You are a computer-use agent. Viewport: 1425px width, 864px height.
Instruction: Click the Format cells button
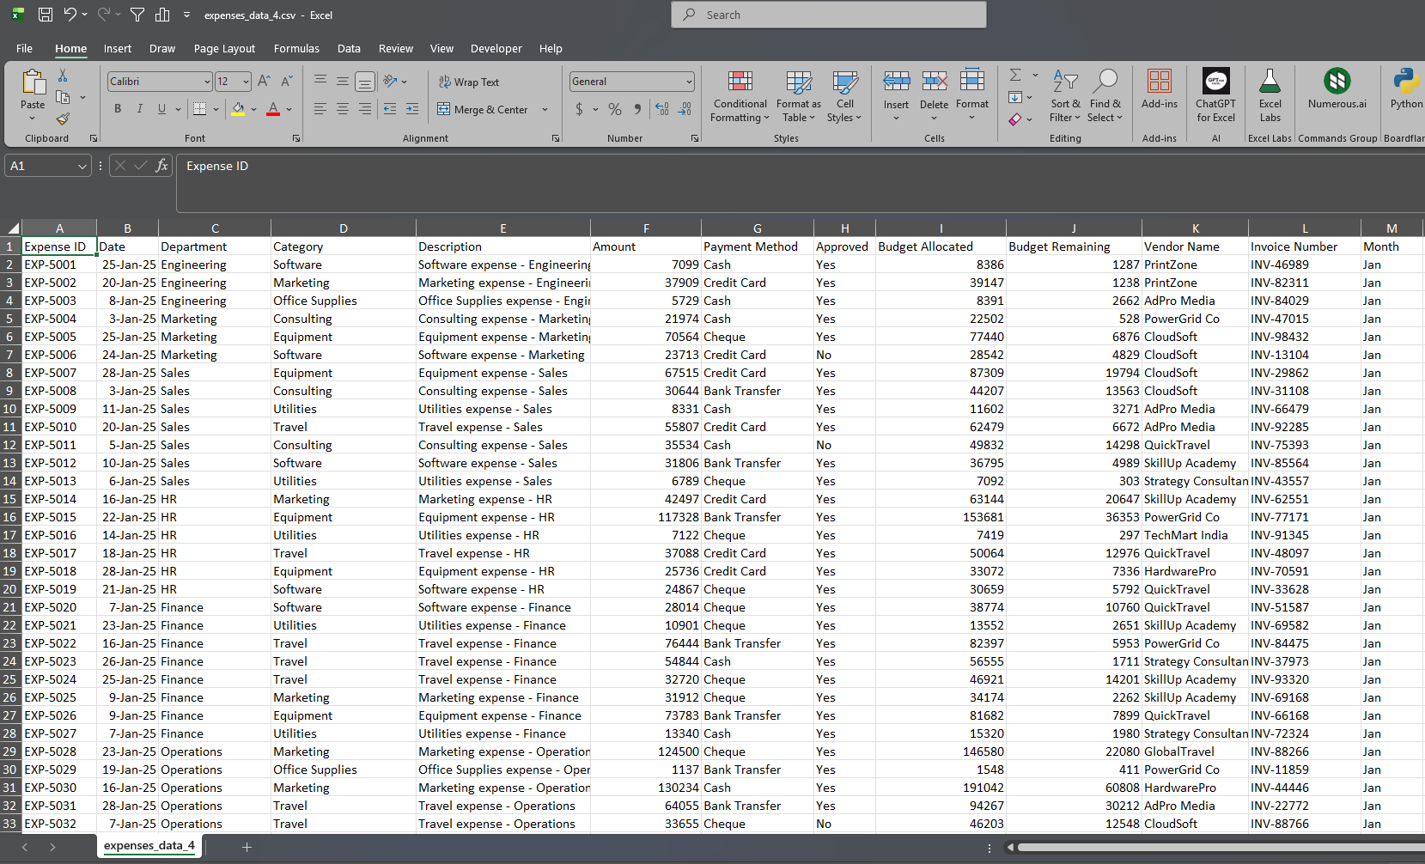[971, 94]
